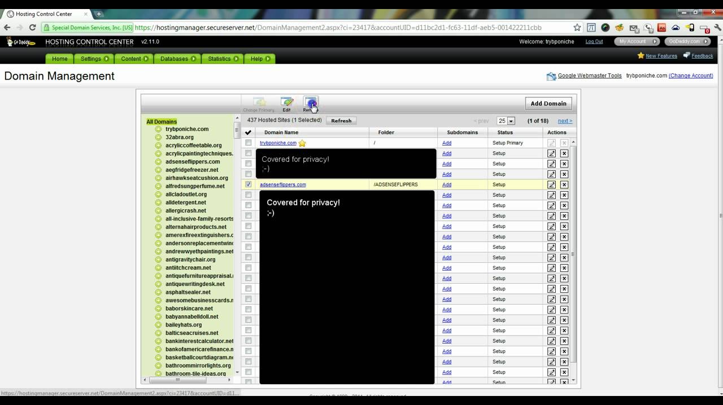Click the orange basket extension icon
723x405 pixels.
click(620, 27)
